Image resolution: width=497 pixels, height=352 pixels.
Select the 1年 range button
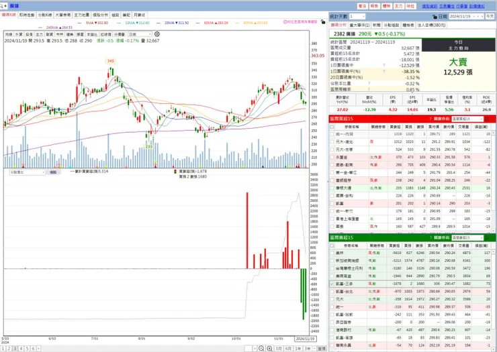298,348
